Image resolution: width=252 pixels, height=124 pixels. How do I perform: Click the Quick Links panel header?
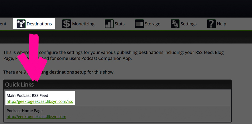[117, 85]
